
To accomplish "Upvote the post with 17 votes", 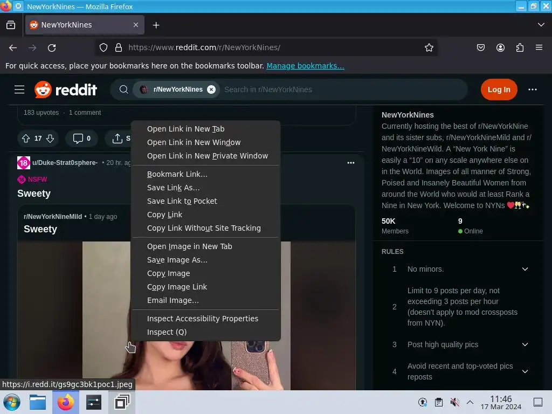I will pos(26,139).
